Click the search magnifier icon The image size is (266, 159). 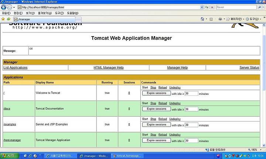[x=260, y=7]
